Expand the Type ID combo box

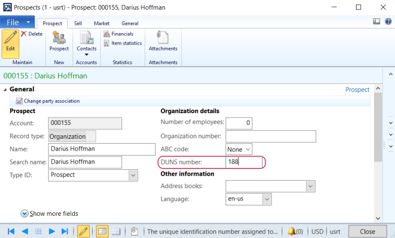click(x=133, y=175)
